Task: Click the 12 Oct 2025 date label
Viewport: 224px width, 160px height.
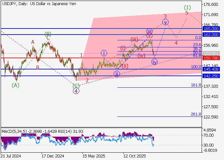Action: coord(135,156)
